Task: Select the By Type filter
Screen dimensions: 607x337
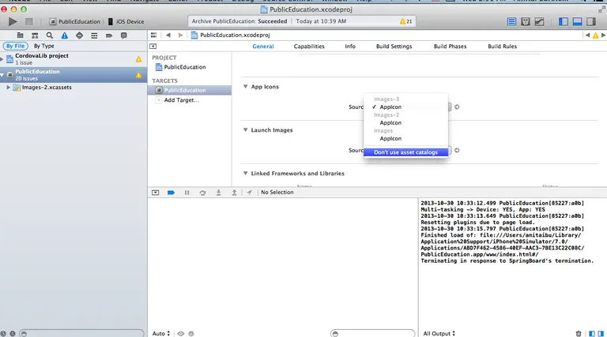Action: (x=44, y=46)
